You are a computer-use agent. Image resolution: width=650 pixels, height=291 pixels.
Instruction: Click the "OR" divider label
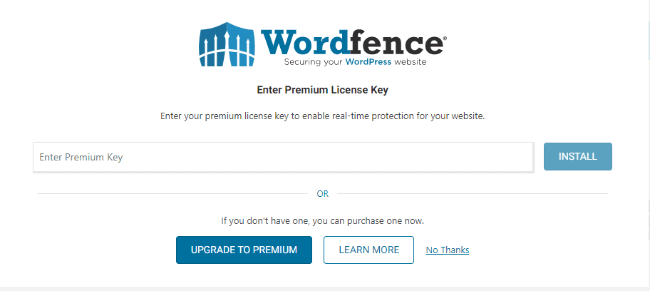323,194
